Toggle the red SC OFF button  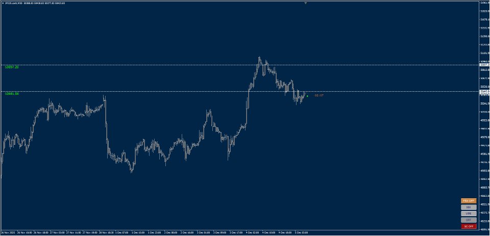(x=469, y=226)
